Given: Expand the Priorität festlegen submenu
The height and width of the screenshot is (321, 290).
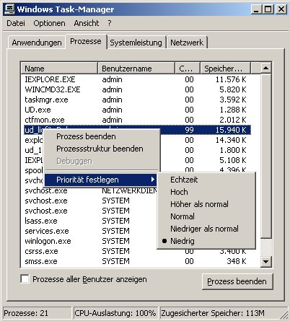Looking at the screenshot, I should coord(101,180).
